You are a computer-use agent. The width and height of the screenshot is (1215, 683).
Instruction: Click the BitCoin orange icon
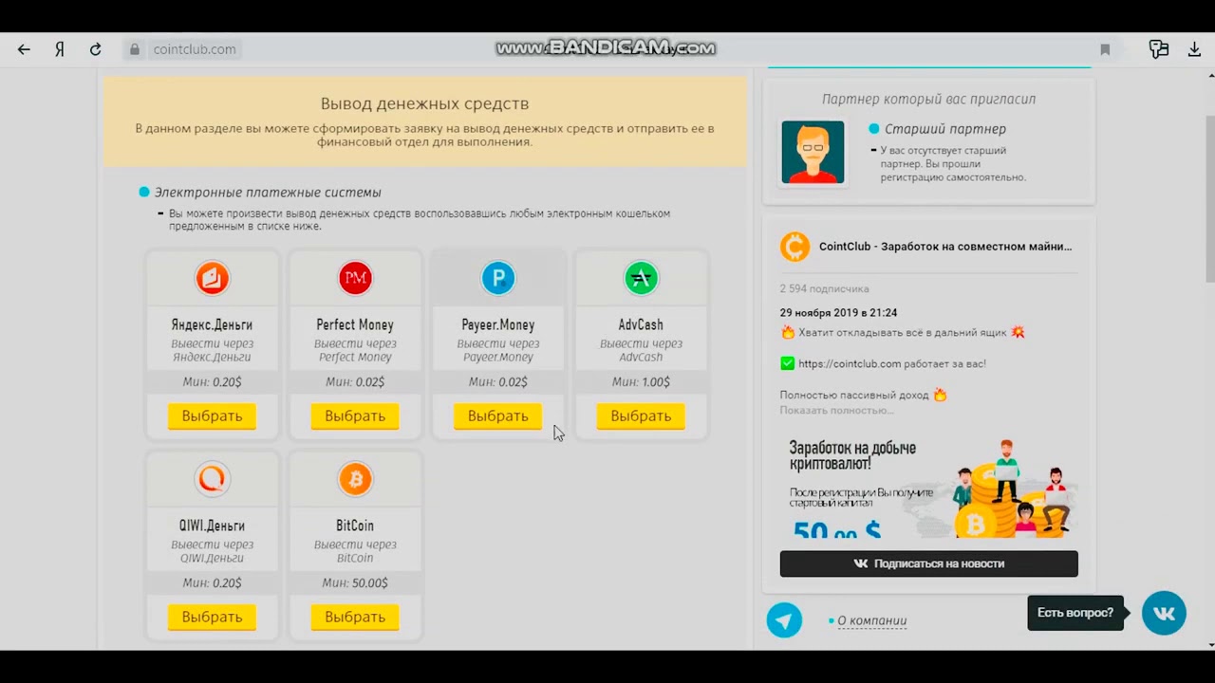(355, 479)
